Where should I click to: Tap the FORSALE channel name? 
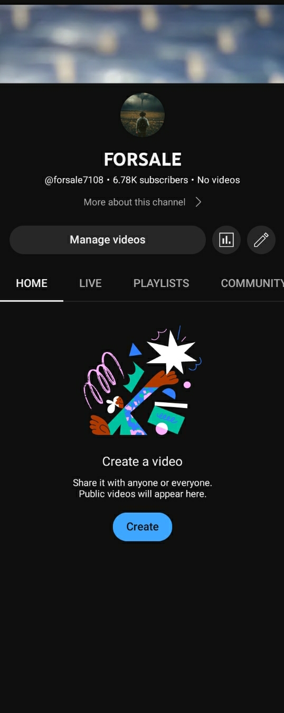[143, 159]
